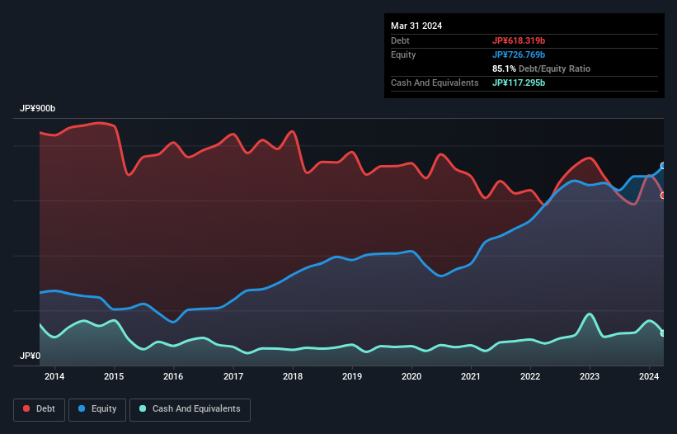Click the Cash And Equivalents tooltip label
Image resolution: width=677 pixels, height=434 pixels.
pos(435,83)
